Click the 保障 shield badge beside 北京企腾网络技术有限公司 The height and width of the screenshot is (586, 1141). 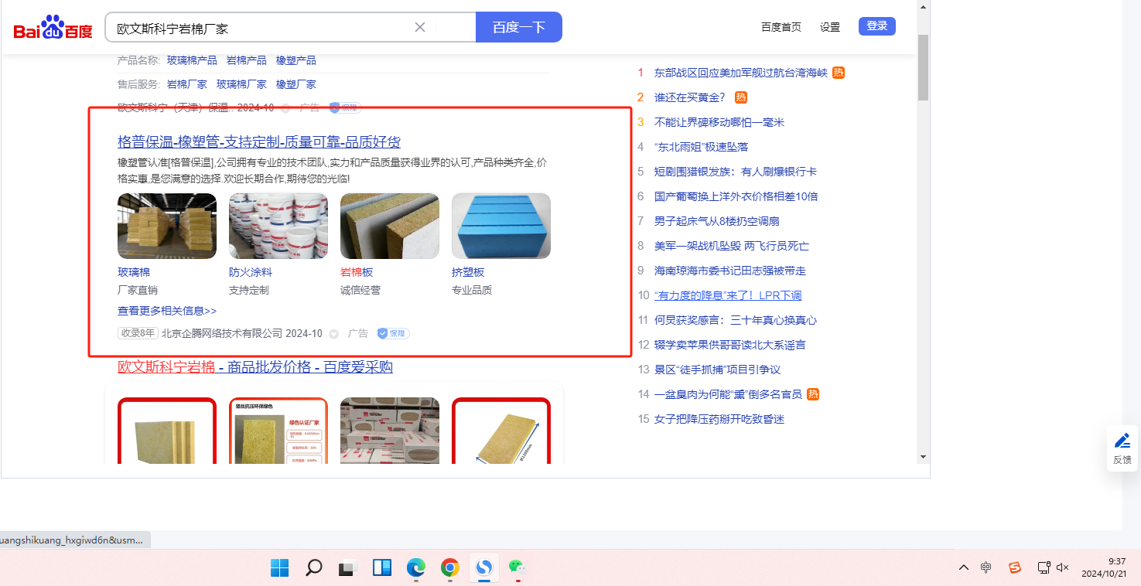click(x=394, y=333)
